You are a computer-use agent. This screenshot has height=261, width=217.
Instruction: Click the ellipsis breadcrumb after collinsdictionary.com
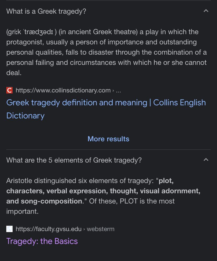coord(118,91)
